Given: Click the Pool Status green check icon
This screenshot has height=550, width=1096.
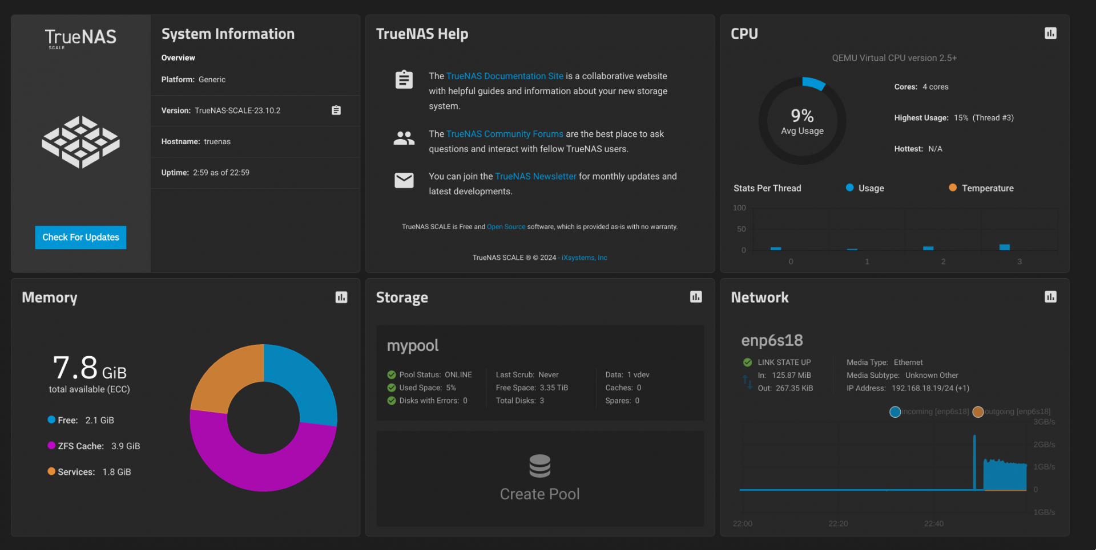Looking at the screenshot, I should (x=392, y=374).
